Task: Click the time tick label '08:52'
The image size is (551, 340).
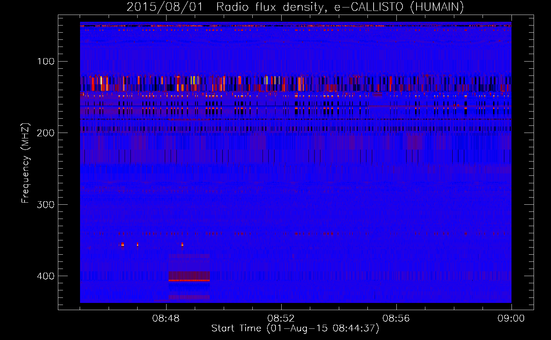Action: (281, 319)
